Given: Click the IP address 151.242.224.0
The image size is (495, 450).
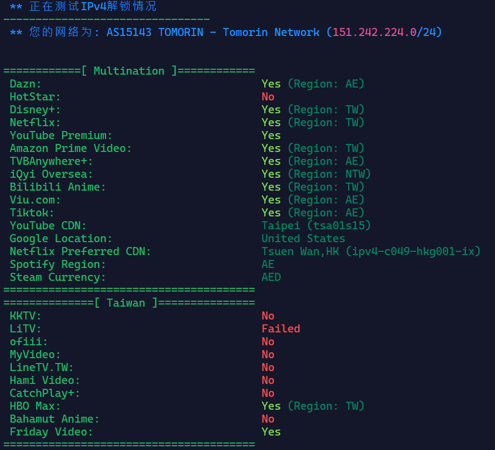Looking at the screenshot, I should [x=374, y=32].
